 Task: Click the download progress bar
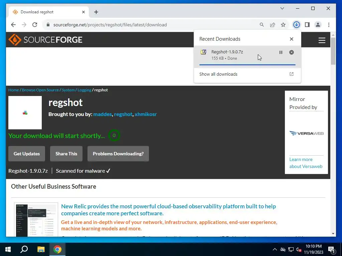[247, 65]
